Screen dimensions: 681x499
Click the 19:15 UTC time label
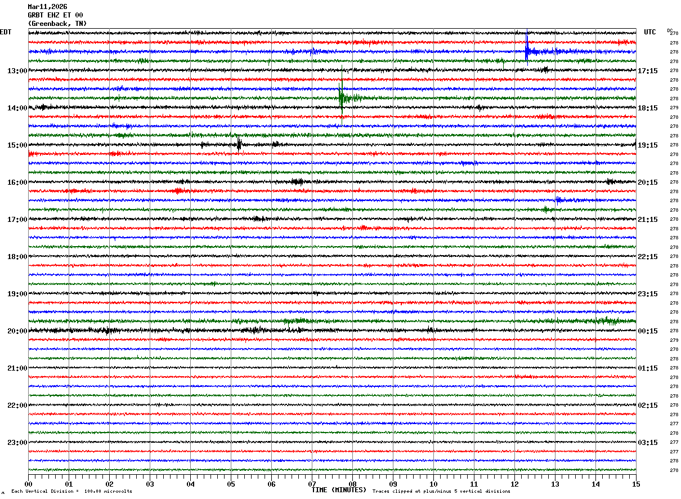click(x=648, y=145)
